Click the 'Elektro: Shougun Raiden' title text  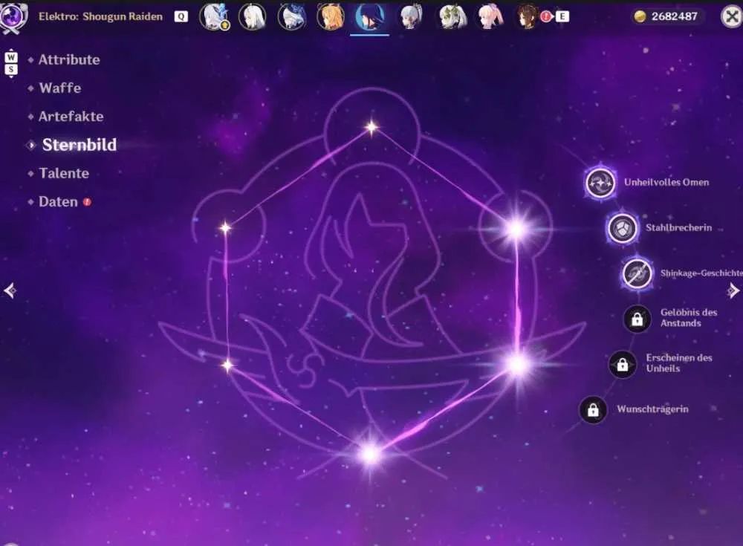click(x=100, y=16)
